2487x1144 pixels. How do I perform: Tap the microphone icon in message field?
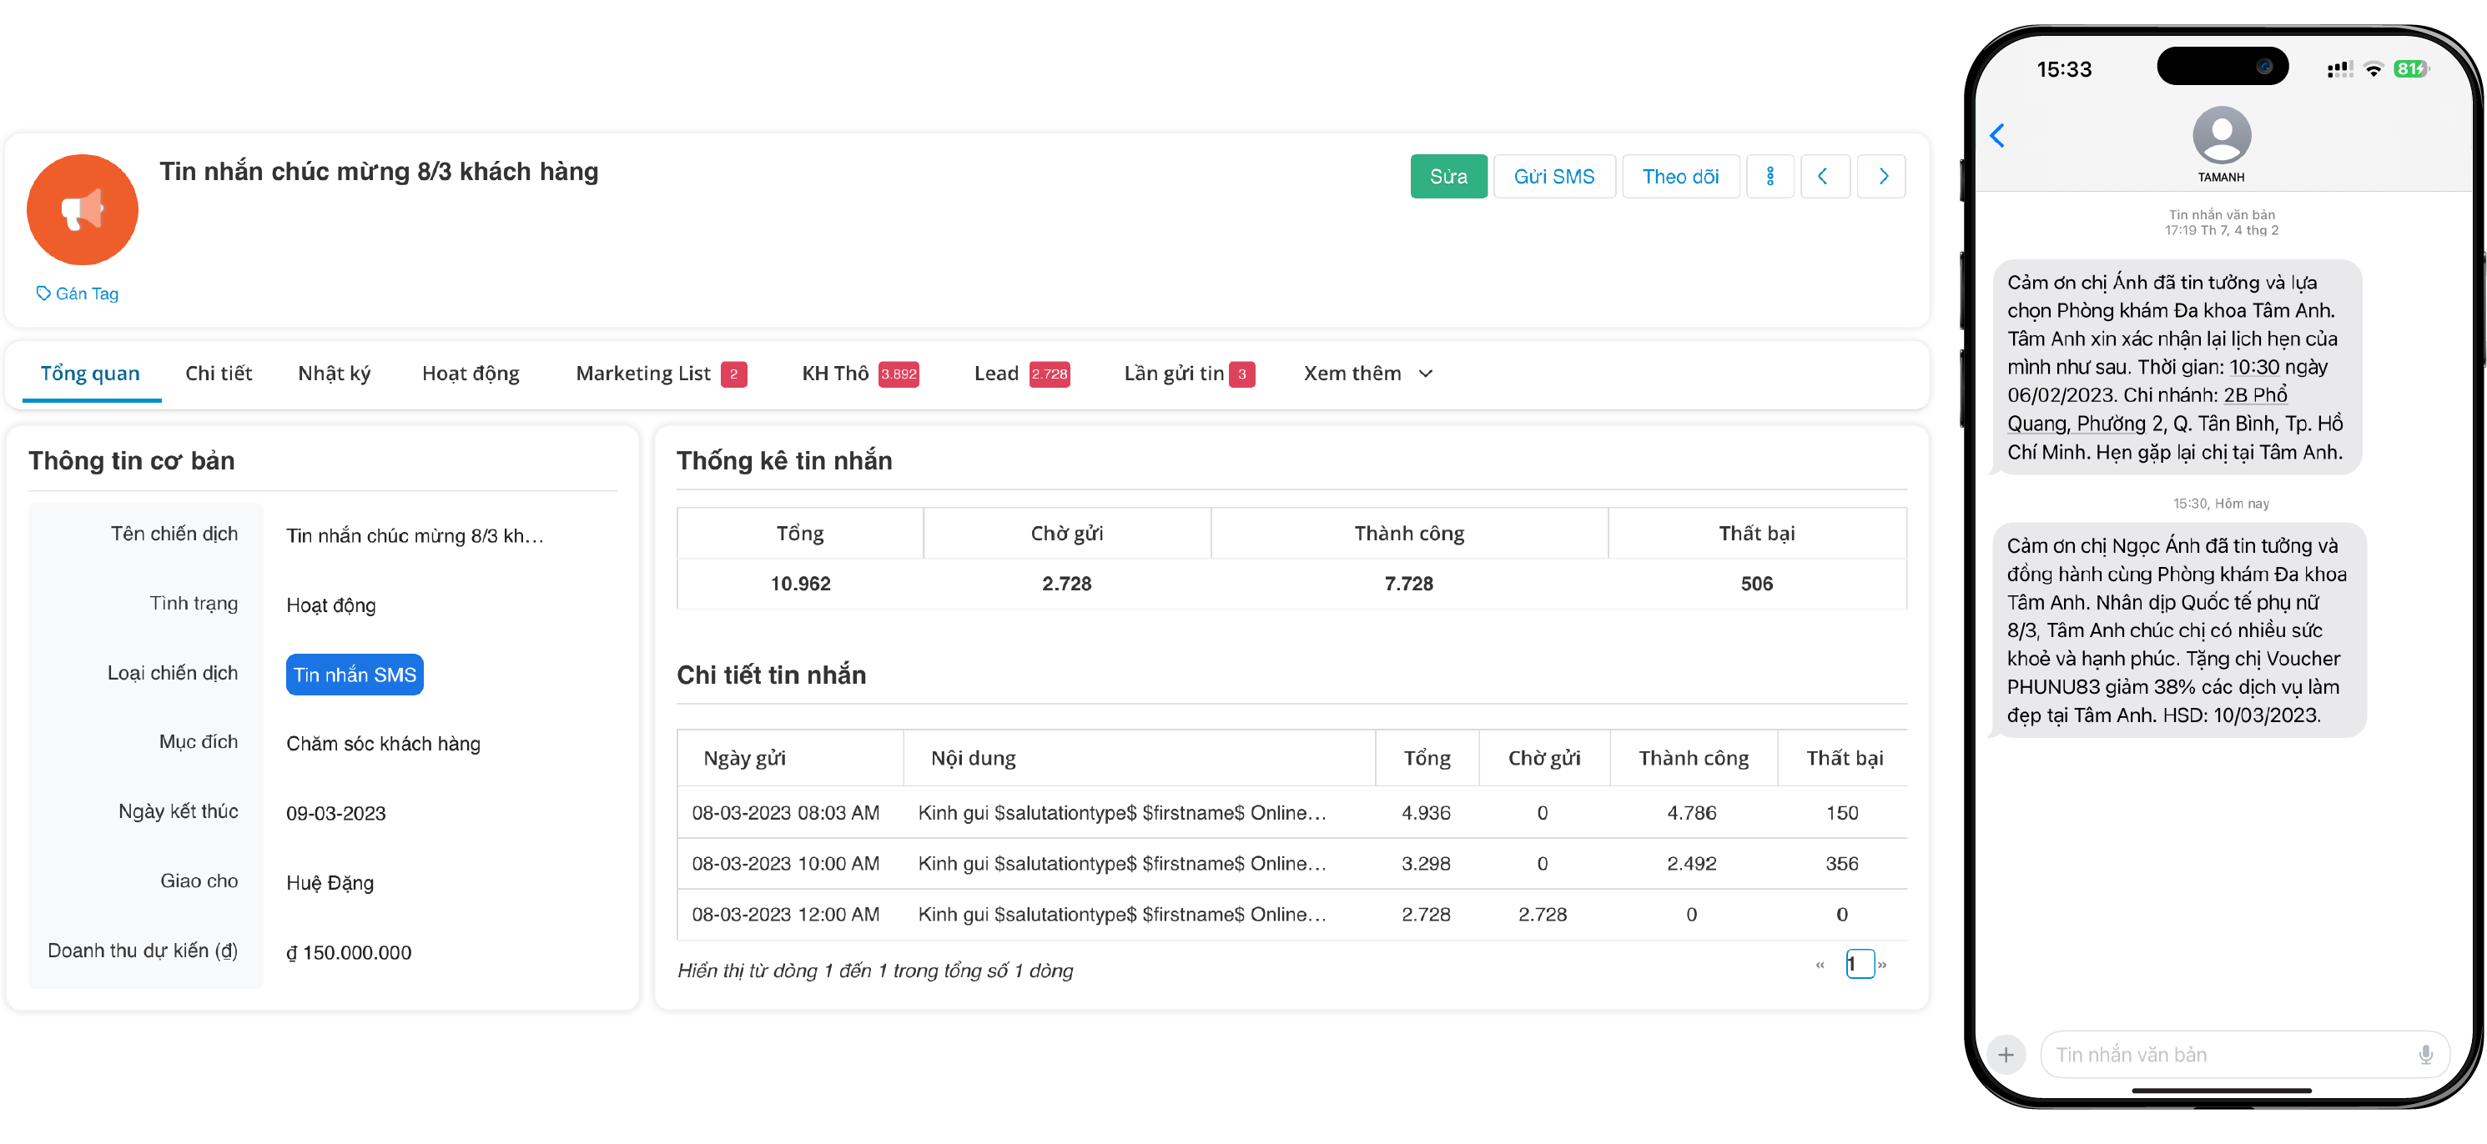(2424, 1054)
